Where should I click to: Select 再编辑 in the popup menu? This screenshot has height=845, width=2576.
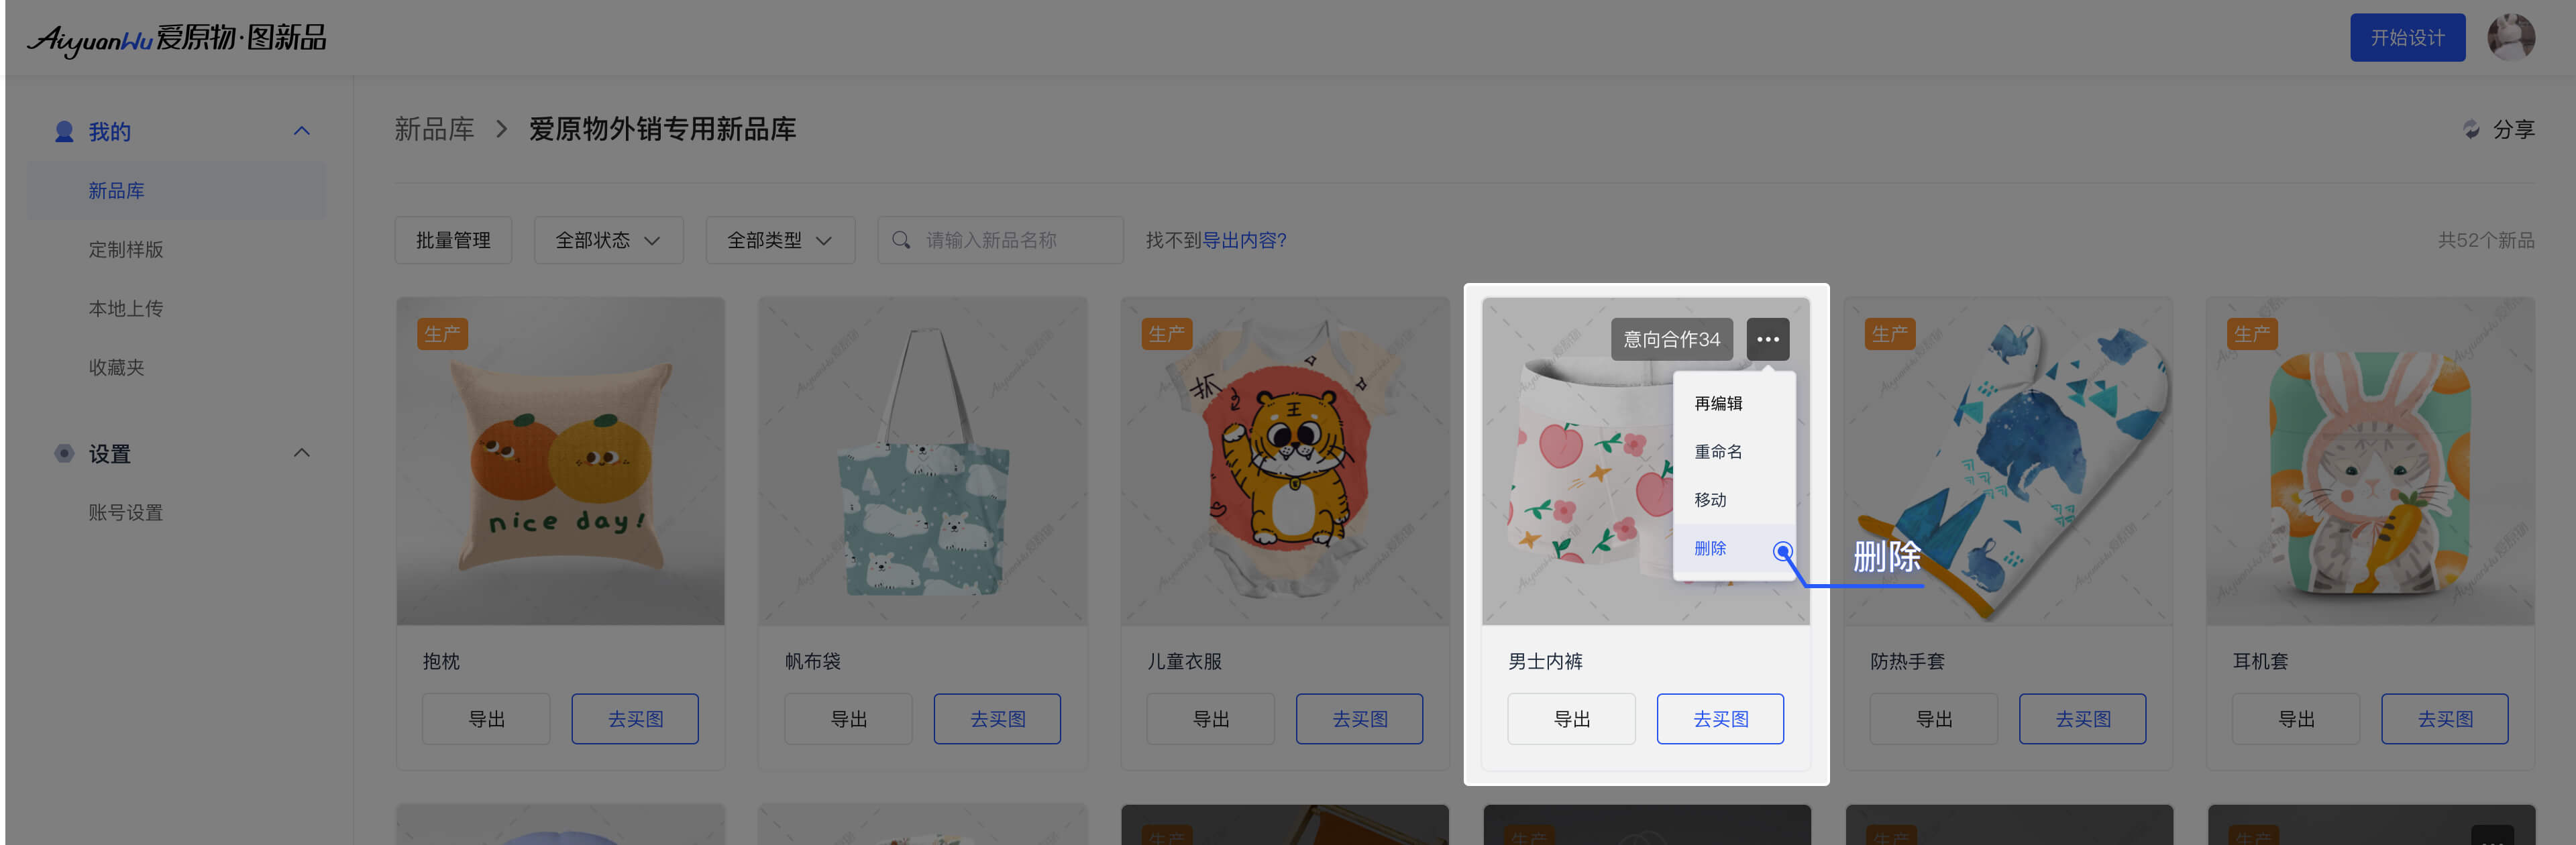pos(1718,404)
